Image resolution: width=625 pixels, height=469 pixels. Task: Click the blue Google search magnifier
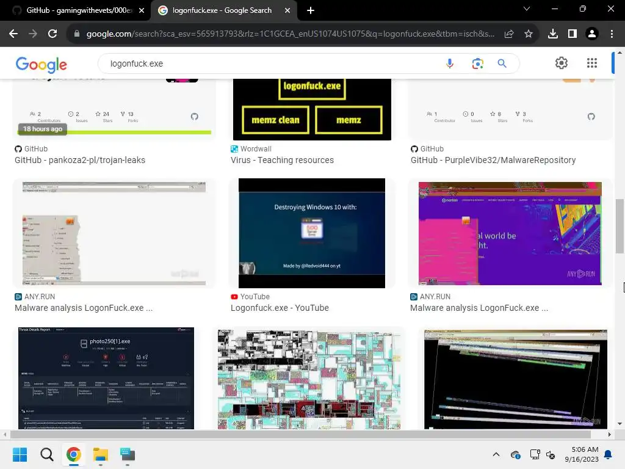502,64
